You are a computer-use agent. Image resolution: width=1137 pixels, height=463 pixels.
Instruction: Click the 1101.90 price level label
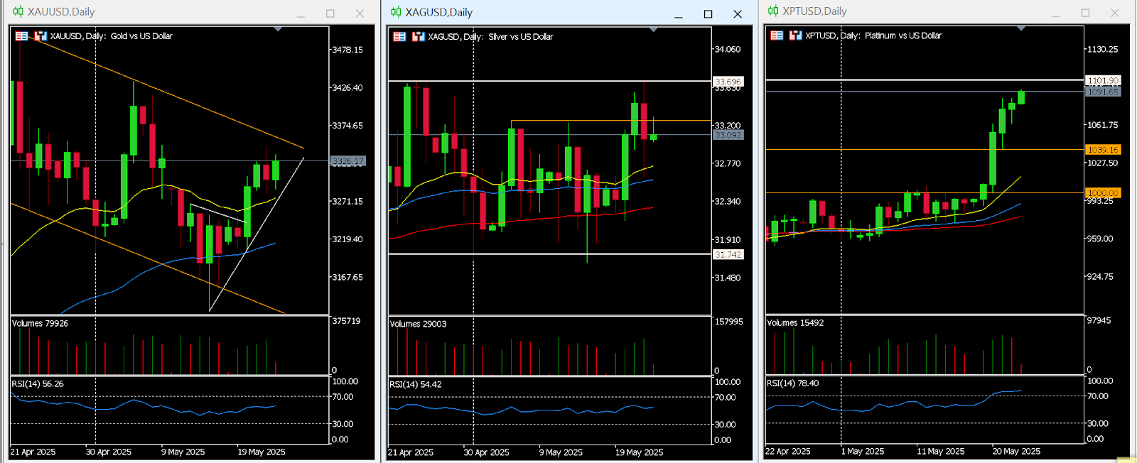tap(1103, 81)
